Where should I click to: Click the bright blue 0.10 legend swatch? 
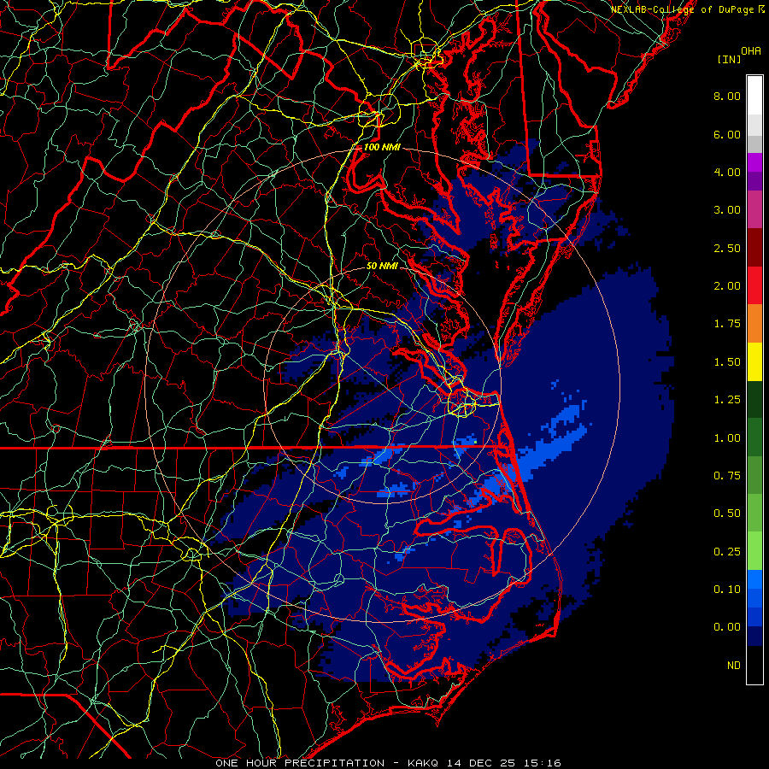(x=754, y=579)
